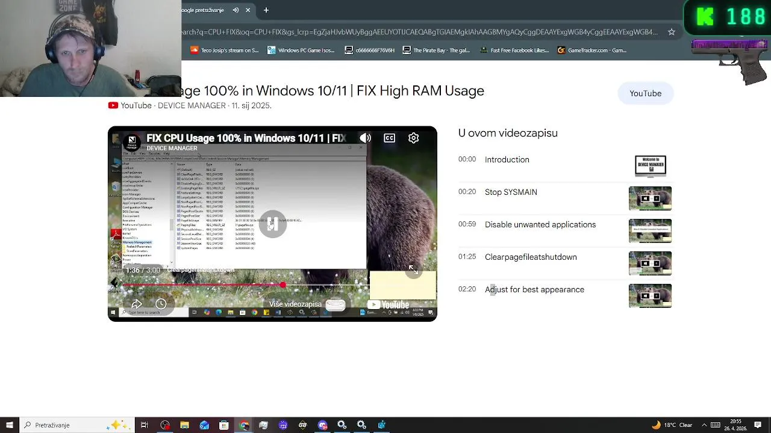Open Disable unwanted applications thumbnail
This screenshot has width=771, height=433.
pyautogui.click(x=650, y=231)
